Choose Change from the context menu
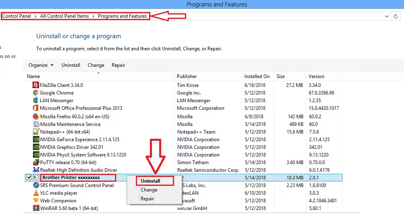 pos(149,190)
